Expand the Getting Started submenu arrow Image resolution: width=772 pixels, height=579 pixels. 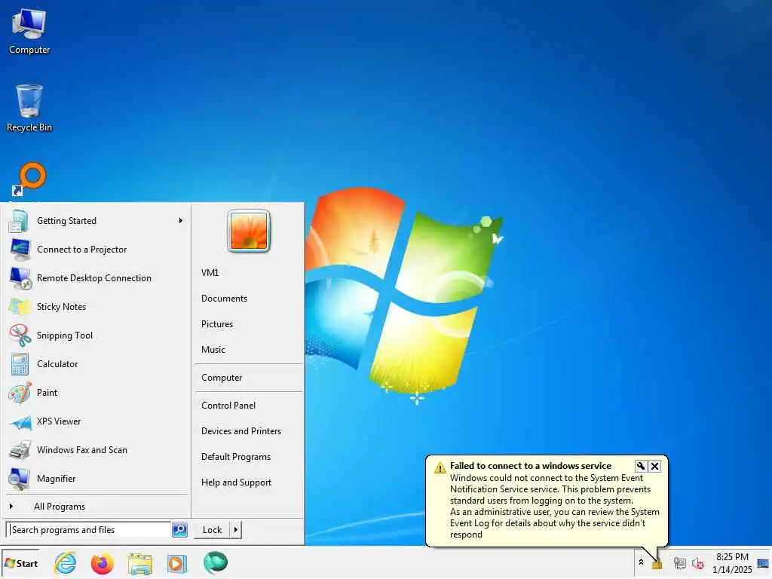pos(181,221)
